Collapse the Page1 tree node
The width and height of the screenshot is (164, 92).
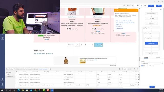click(6, 74)
